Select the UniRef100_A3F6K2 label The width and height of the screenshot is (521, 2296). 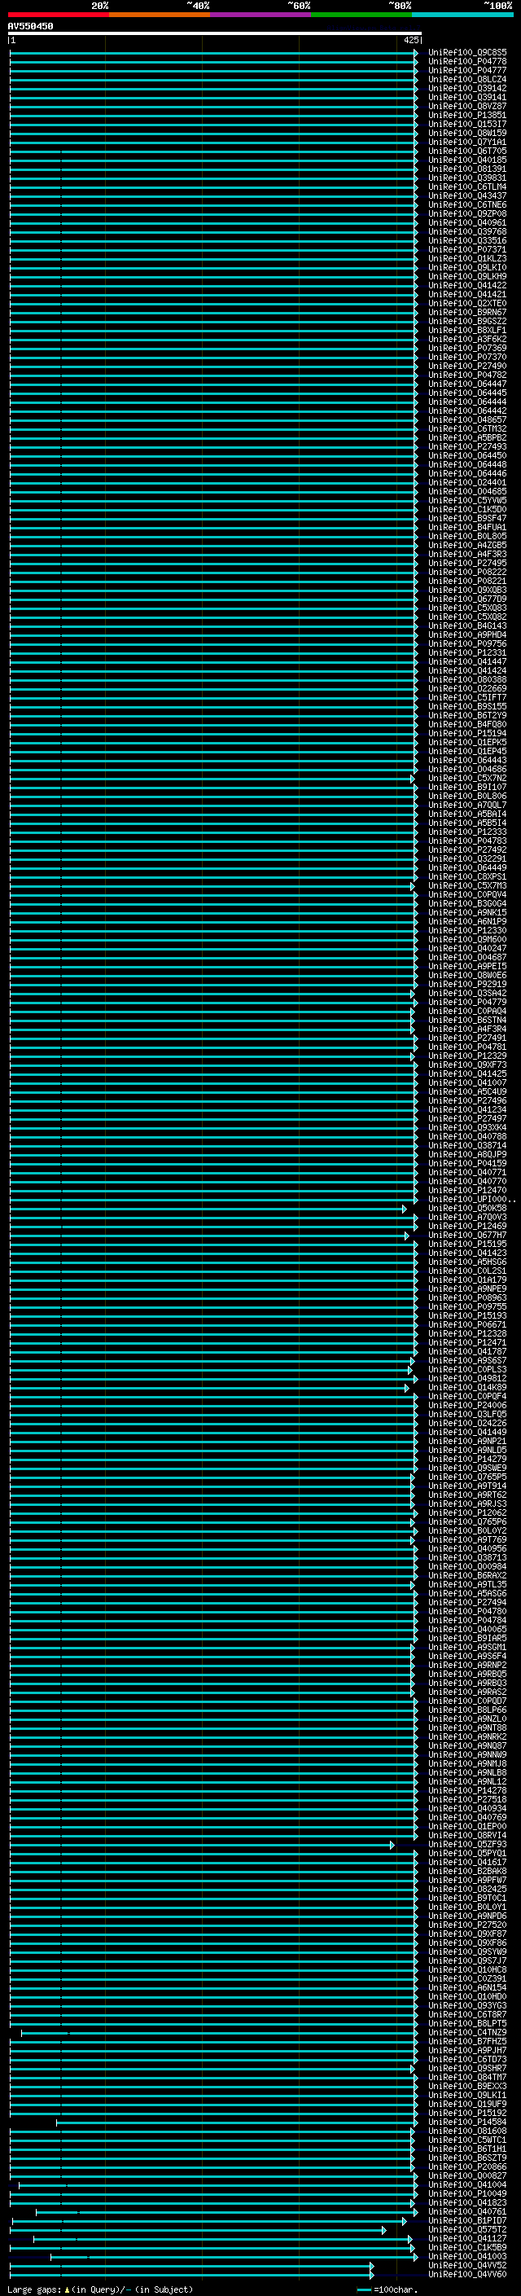point(466,340)
